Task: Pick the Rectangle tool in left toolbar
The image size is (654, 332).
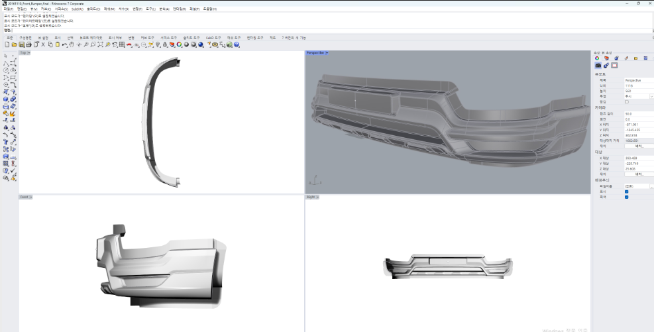Action: [x=13, y=77]
